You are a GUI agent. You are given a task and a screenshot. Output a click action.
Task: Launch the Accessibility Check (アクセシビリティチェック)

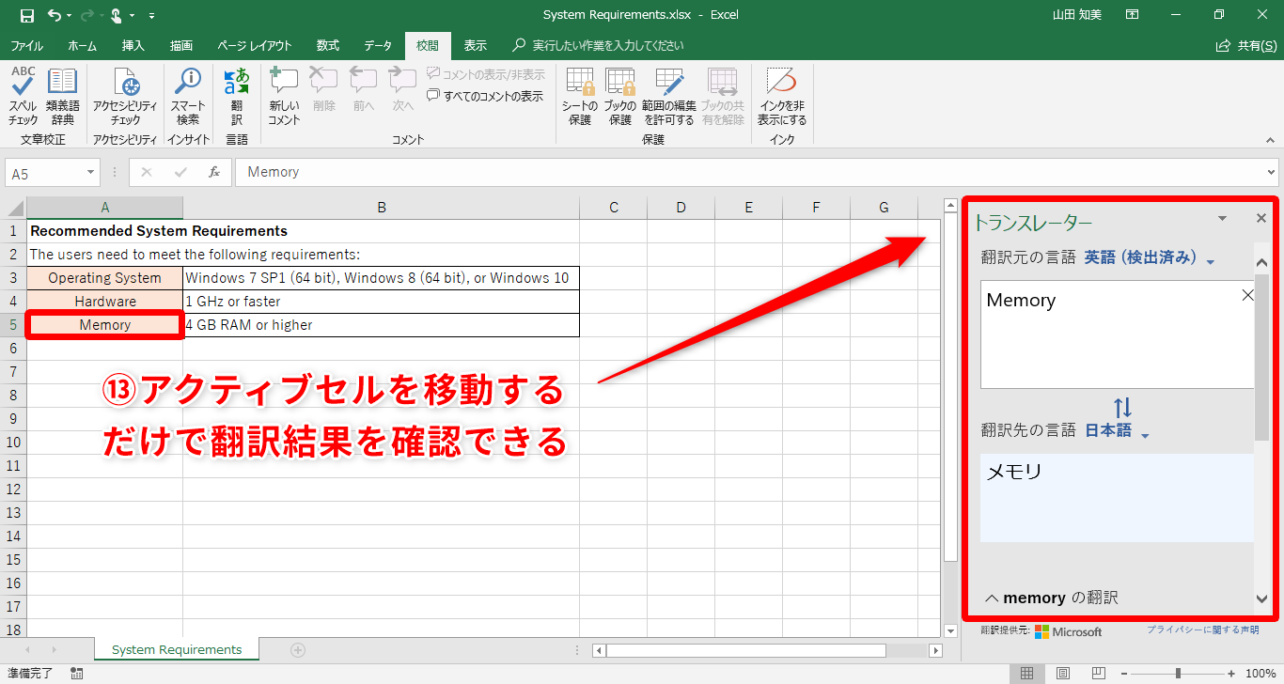[125, 96]
